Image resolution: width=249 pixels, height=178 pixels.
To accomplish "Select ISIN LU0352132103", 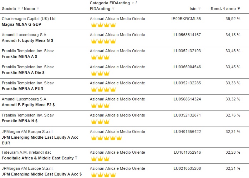I will [187, 51].
